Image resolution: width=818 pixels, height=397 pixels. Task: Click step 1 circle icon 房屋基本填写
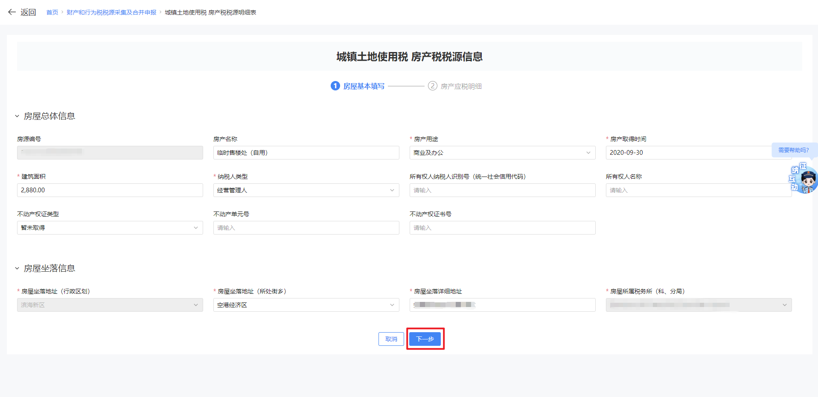[335, 86]
